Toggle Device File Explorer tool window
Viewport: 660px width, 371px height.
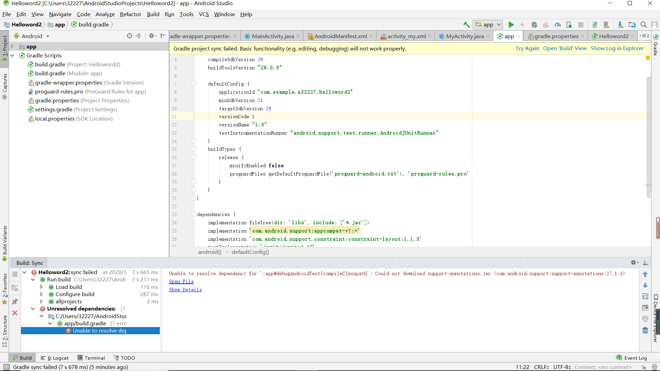tap(656, 318)
